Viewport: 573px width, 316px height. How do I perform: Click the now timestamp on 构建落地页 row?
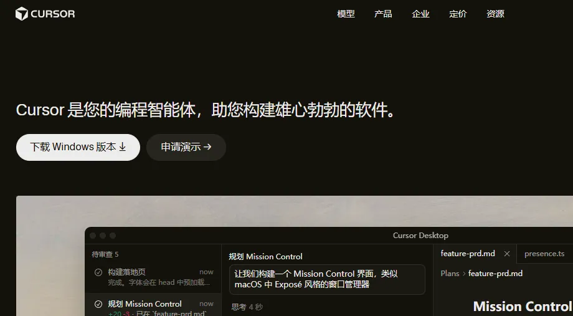coord(207,272)
